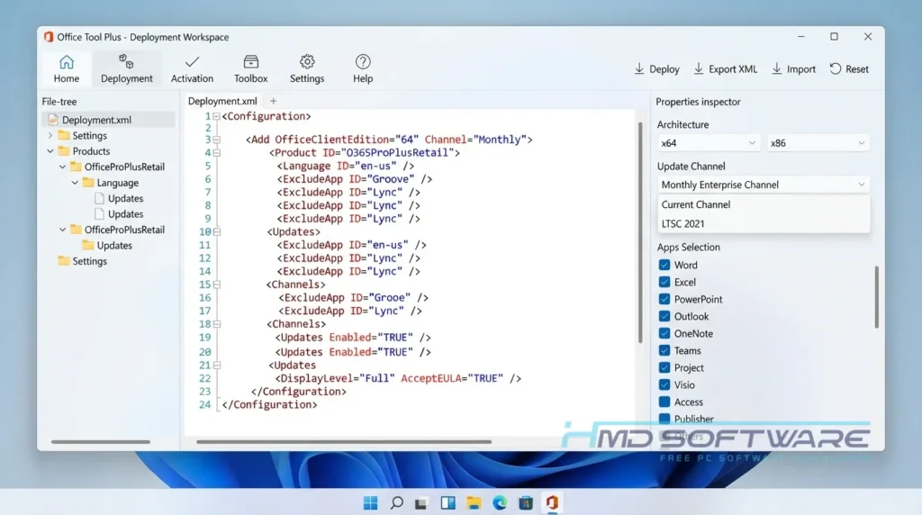Screen dimensions: 922x515
Task: Open the Settings tab
Action: [x=307, y=68]
